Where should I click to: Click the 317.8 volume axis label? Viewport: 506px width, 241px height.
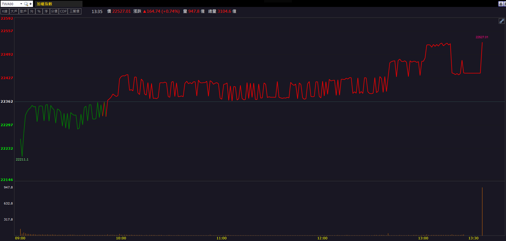pos(8,219)
